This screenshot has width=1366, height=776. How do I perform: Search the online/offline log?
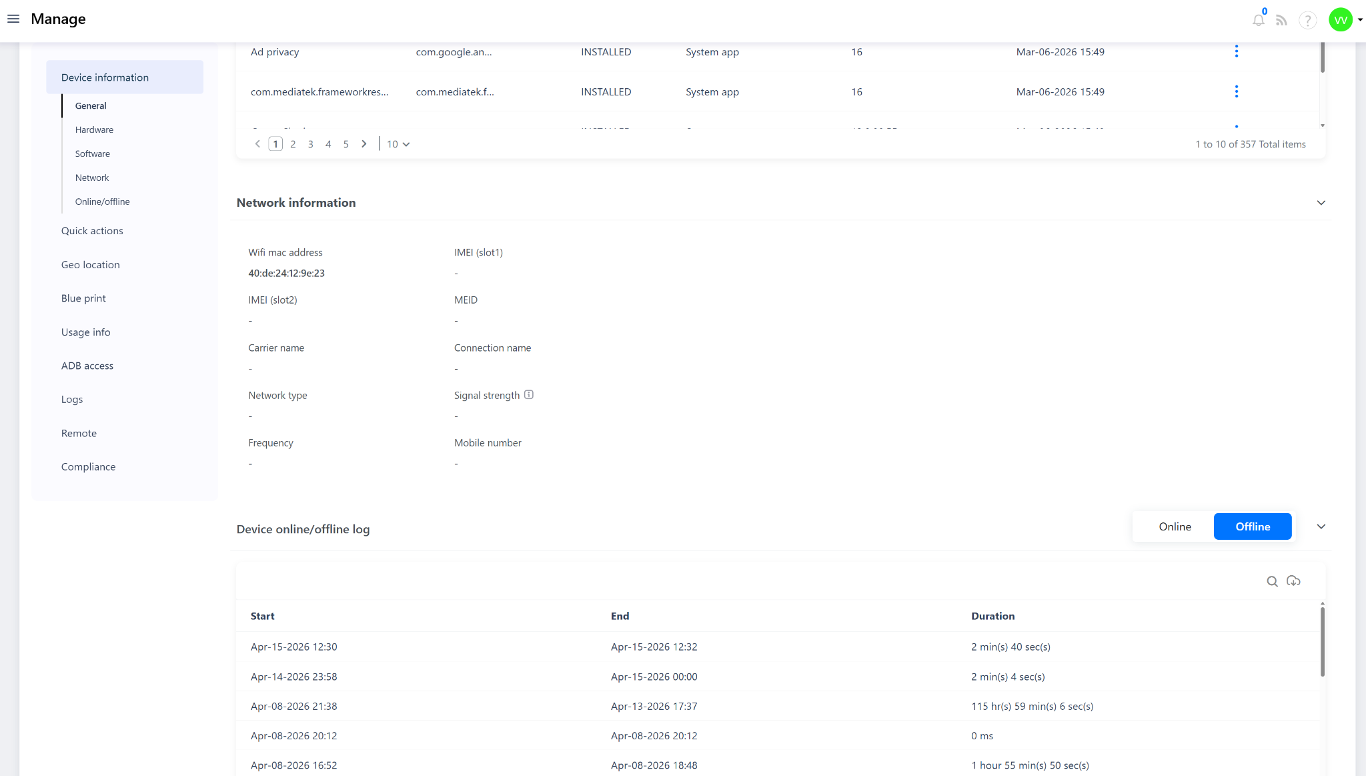click(1272, 581)
